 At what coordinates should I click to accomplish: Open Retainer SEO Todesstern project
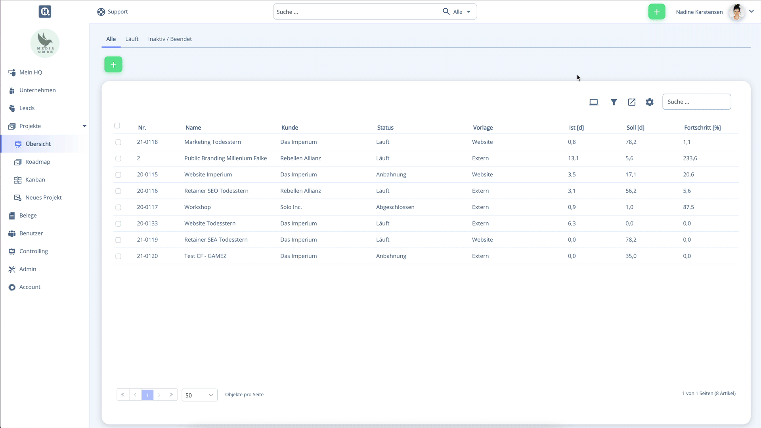tap(216, 191)
